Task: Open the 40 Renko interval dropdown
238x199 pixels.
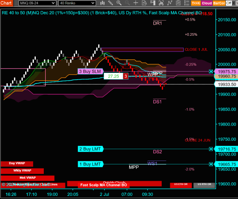Action: (x=77, y=3)
